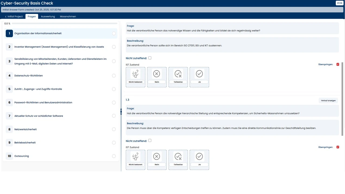Tick 'Nicht zutreffend' checkbox for question 1.3
This screenshot has height=194, width=345.
coord(150,141)
